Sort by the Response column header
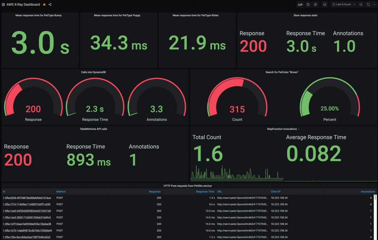The image size is (378, 240). 155,192
